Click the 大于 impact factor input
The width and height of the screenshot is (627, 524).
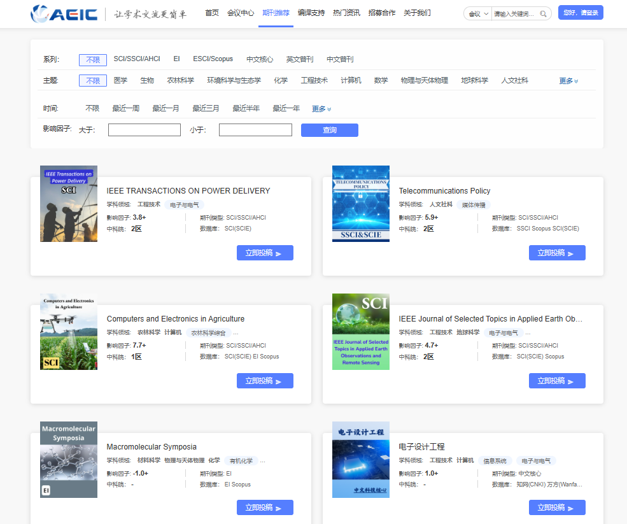pos(144,130)
